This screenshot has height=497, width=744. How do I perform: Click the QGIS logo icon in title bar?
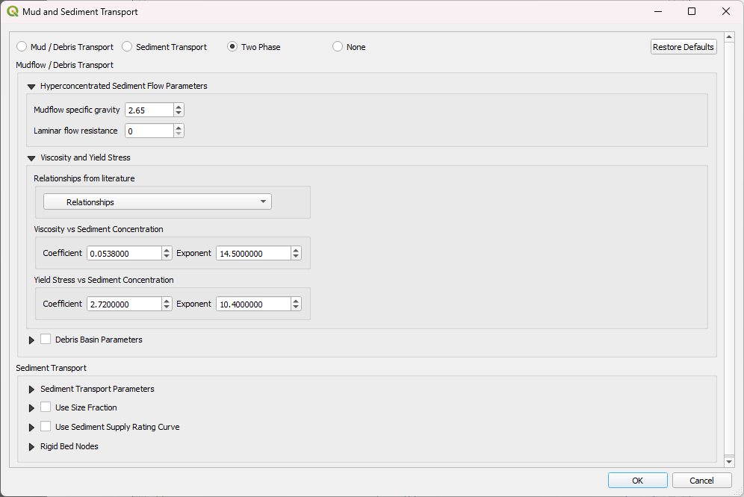13,12
